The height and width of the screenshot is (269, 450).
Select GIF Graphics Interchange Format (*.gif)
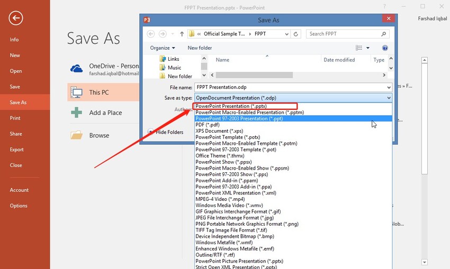(x=293, y=211)
